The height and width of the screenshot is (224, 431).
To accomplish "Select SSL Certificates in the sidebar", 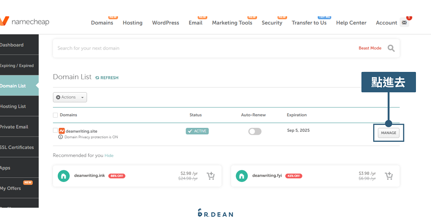I will [x=16, y=147].
